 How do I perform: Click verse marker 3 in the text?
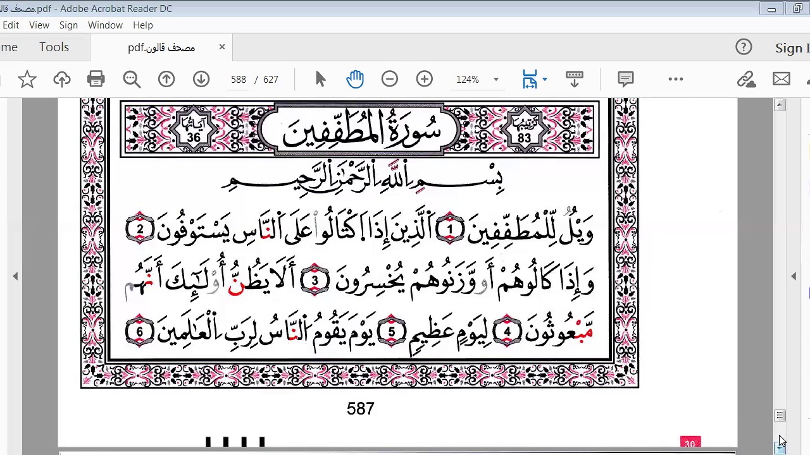click(315, 281)
